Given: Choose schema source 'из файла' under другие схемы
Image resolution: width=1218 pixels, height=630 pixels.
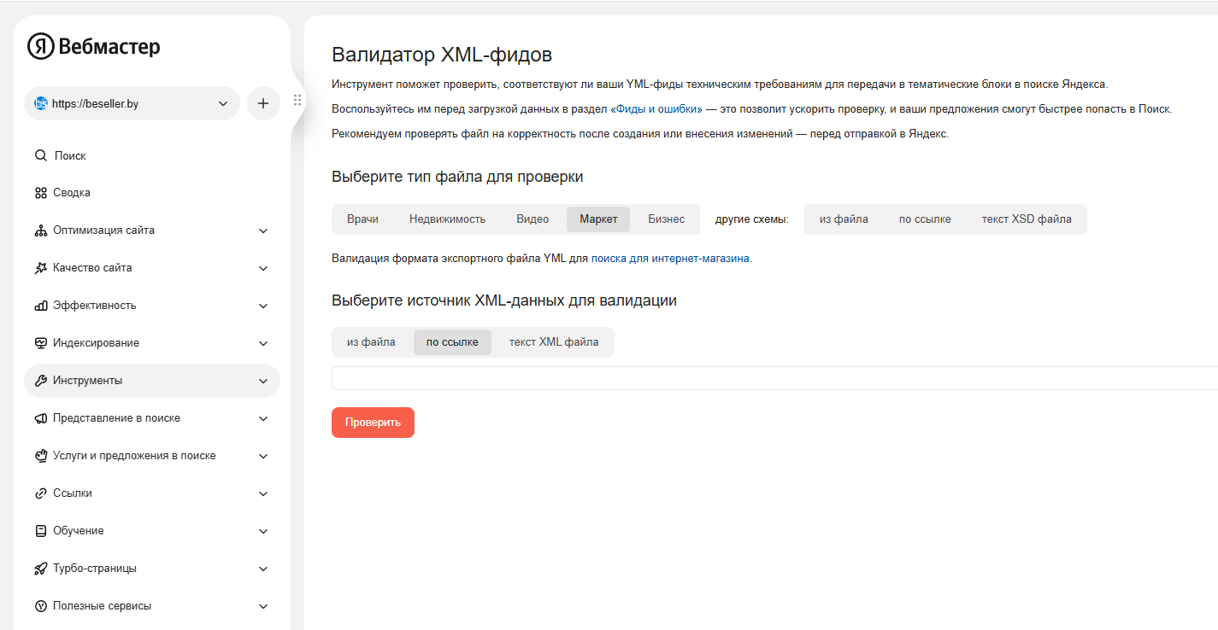Looking at the screenshot, I should 844,219.
